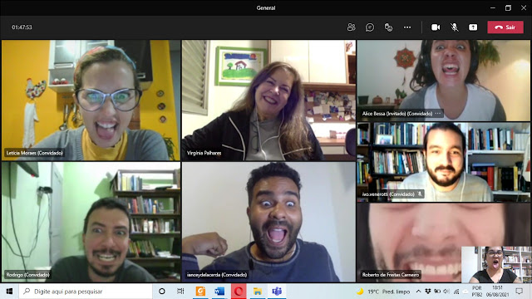Open the share content tray
The image size is (532, 299).
click(x=473, y=27)
